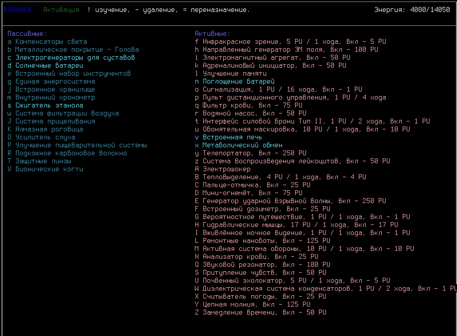Activate 'Обонятельная маскировка' bionic

coord(302,129)
